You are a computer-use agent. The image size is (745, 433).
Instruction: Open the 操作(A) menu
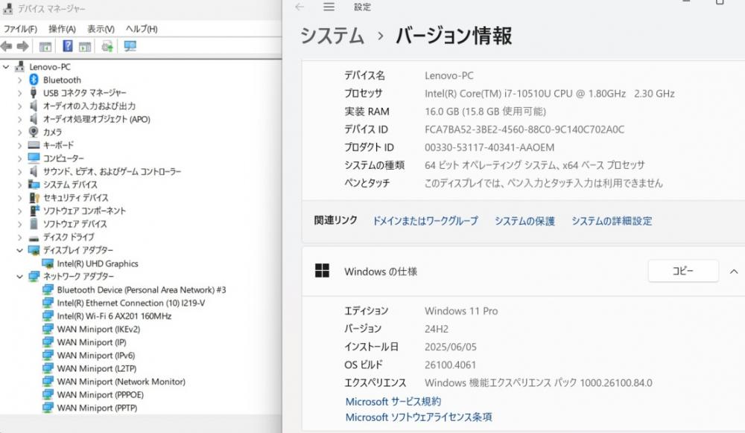pyautogui.click(x=63, y=29)
